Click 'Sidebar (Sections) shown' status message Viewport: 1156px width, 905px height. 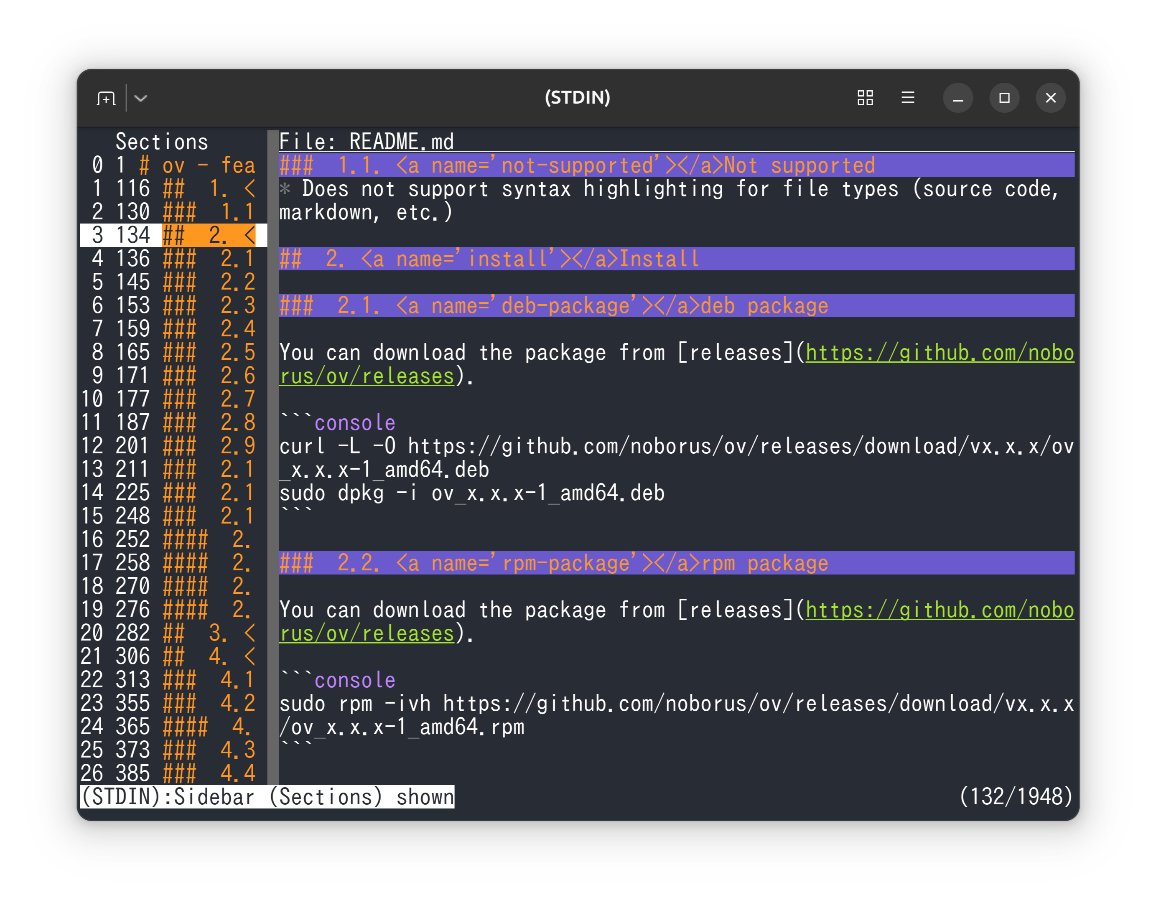[x=314, y=797]
